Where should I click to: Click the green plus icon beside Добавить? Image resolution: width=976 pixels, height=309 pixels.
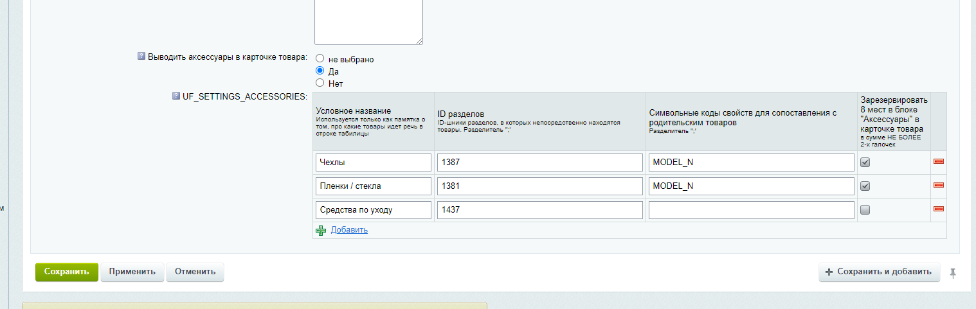click(x=321, y=230)
